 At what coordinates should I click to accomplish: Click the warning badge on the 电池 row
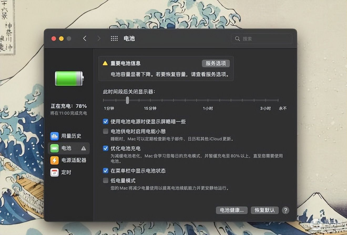point(84,148)
